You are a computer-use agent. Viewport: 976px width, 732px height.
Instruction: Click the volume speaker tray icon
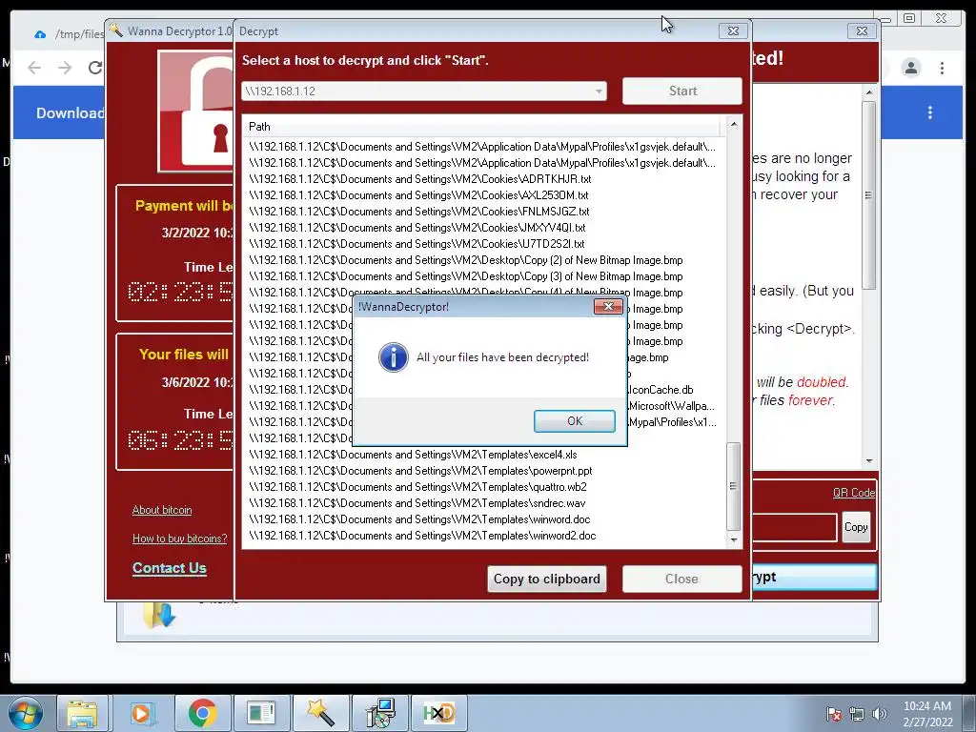point(879,714)
